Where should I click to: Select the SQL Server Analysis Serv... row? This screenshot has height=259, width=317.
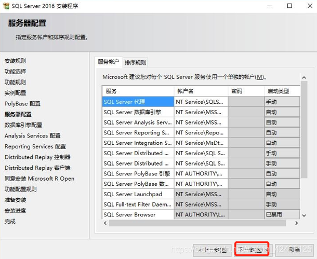click(138, 122)
